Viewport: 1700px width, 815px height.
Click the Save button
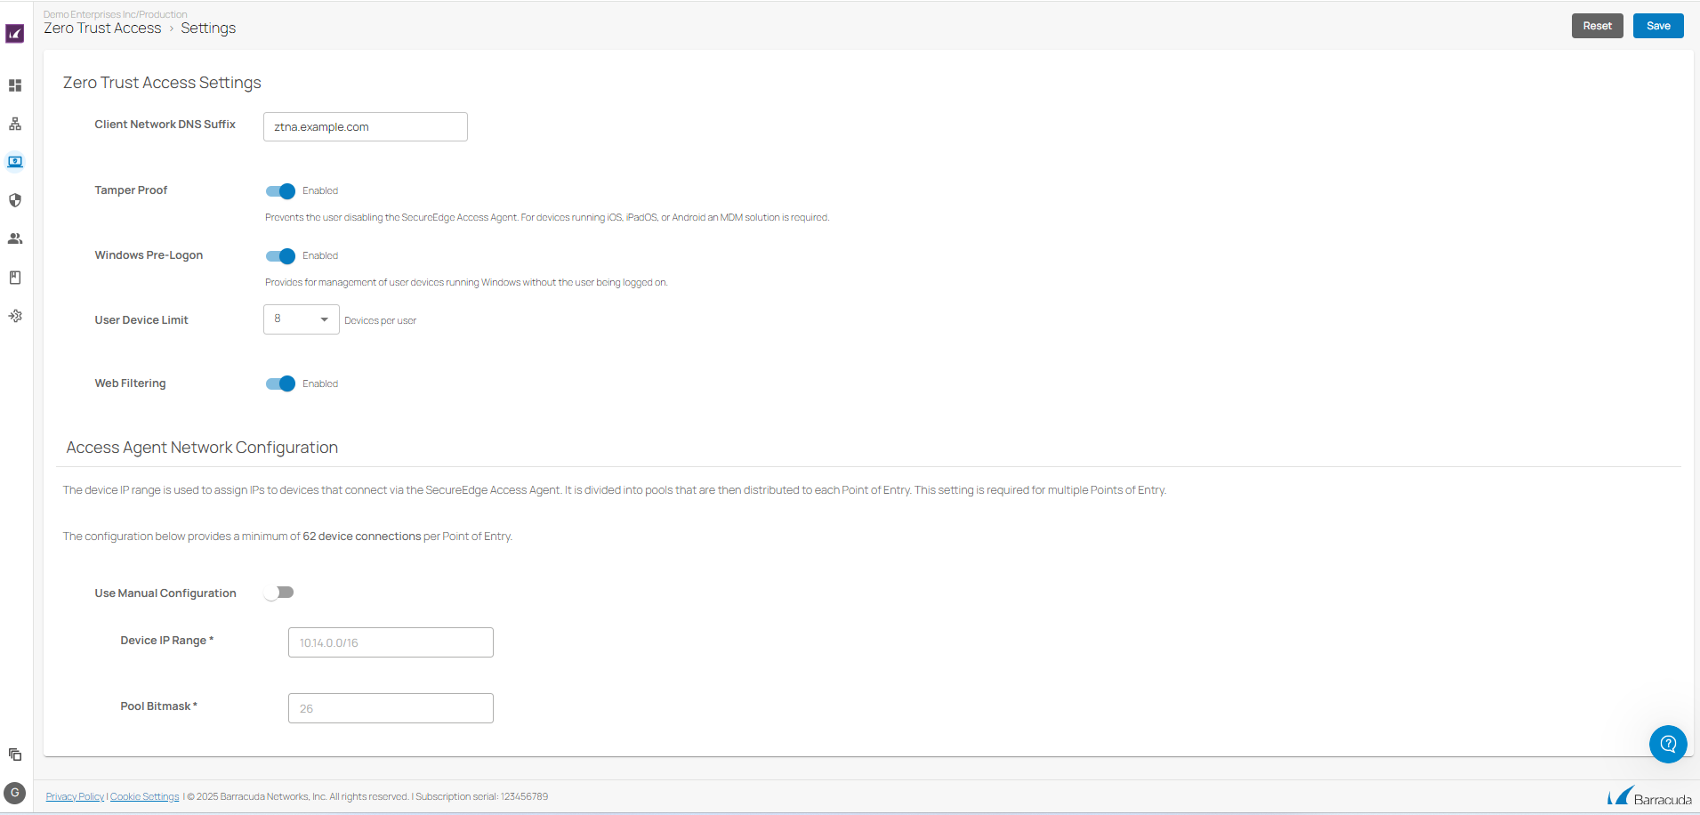click(x=1658, y=26)
